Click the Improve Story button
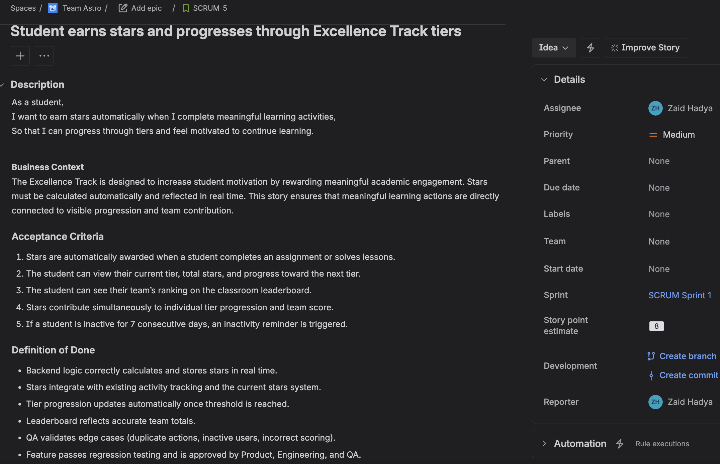 (646, 48)
